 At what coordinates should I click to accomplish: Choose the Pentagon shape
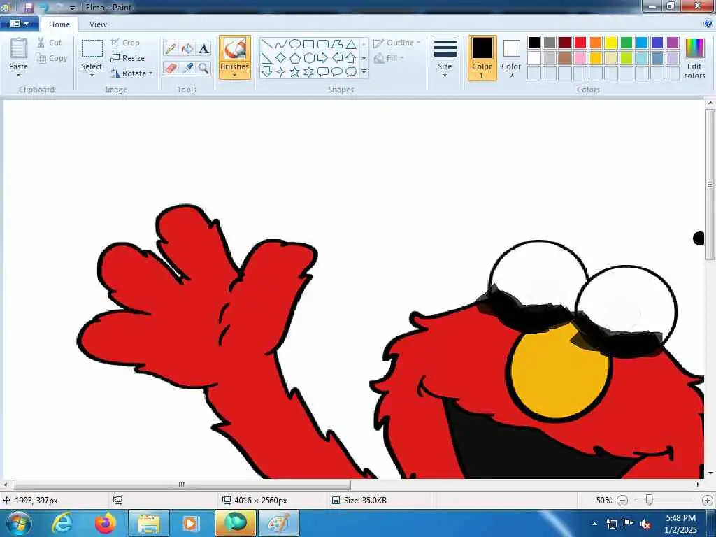pyautogui.click(x=295, y=58)
